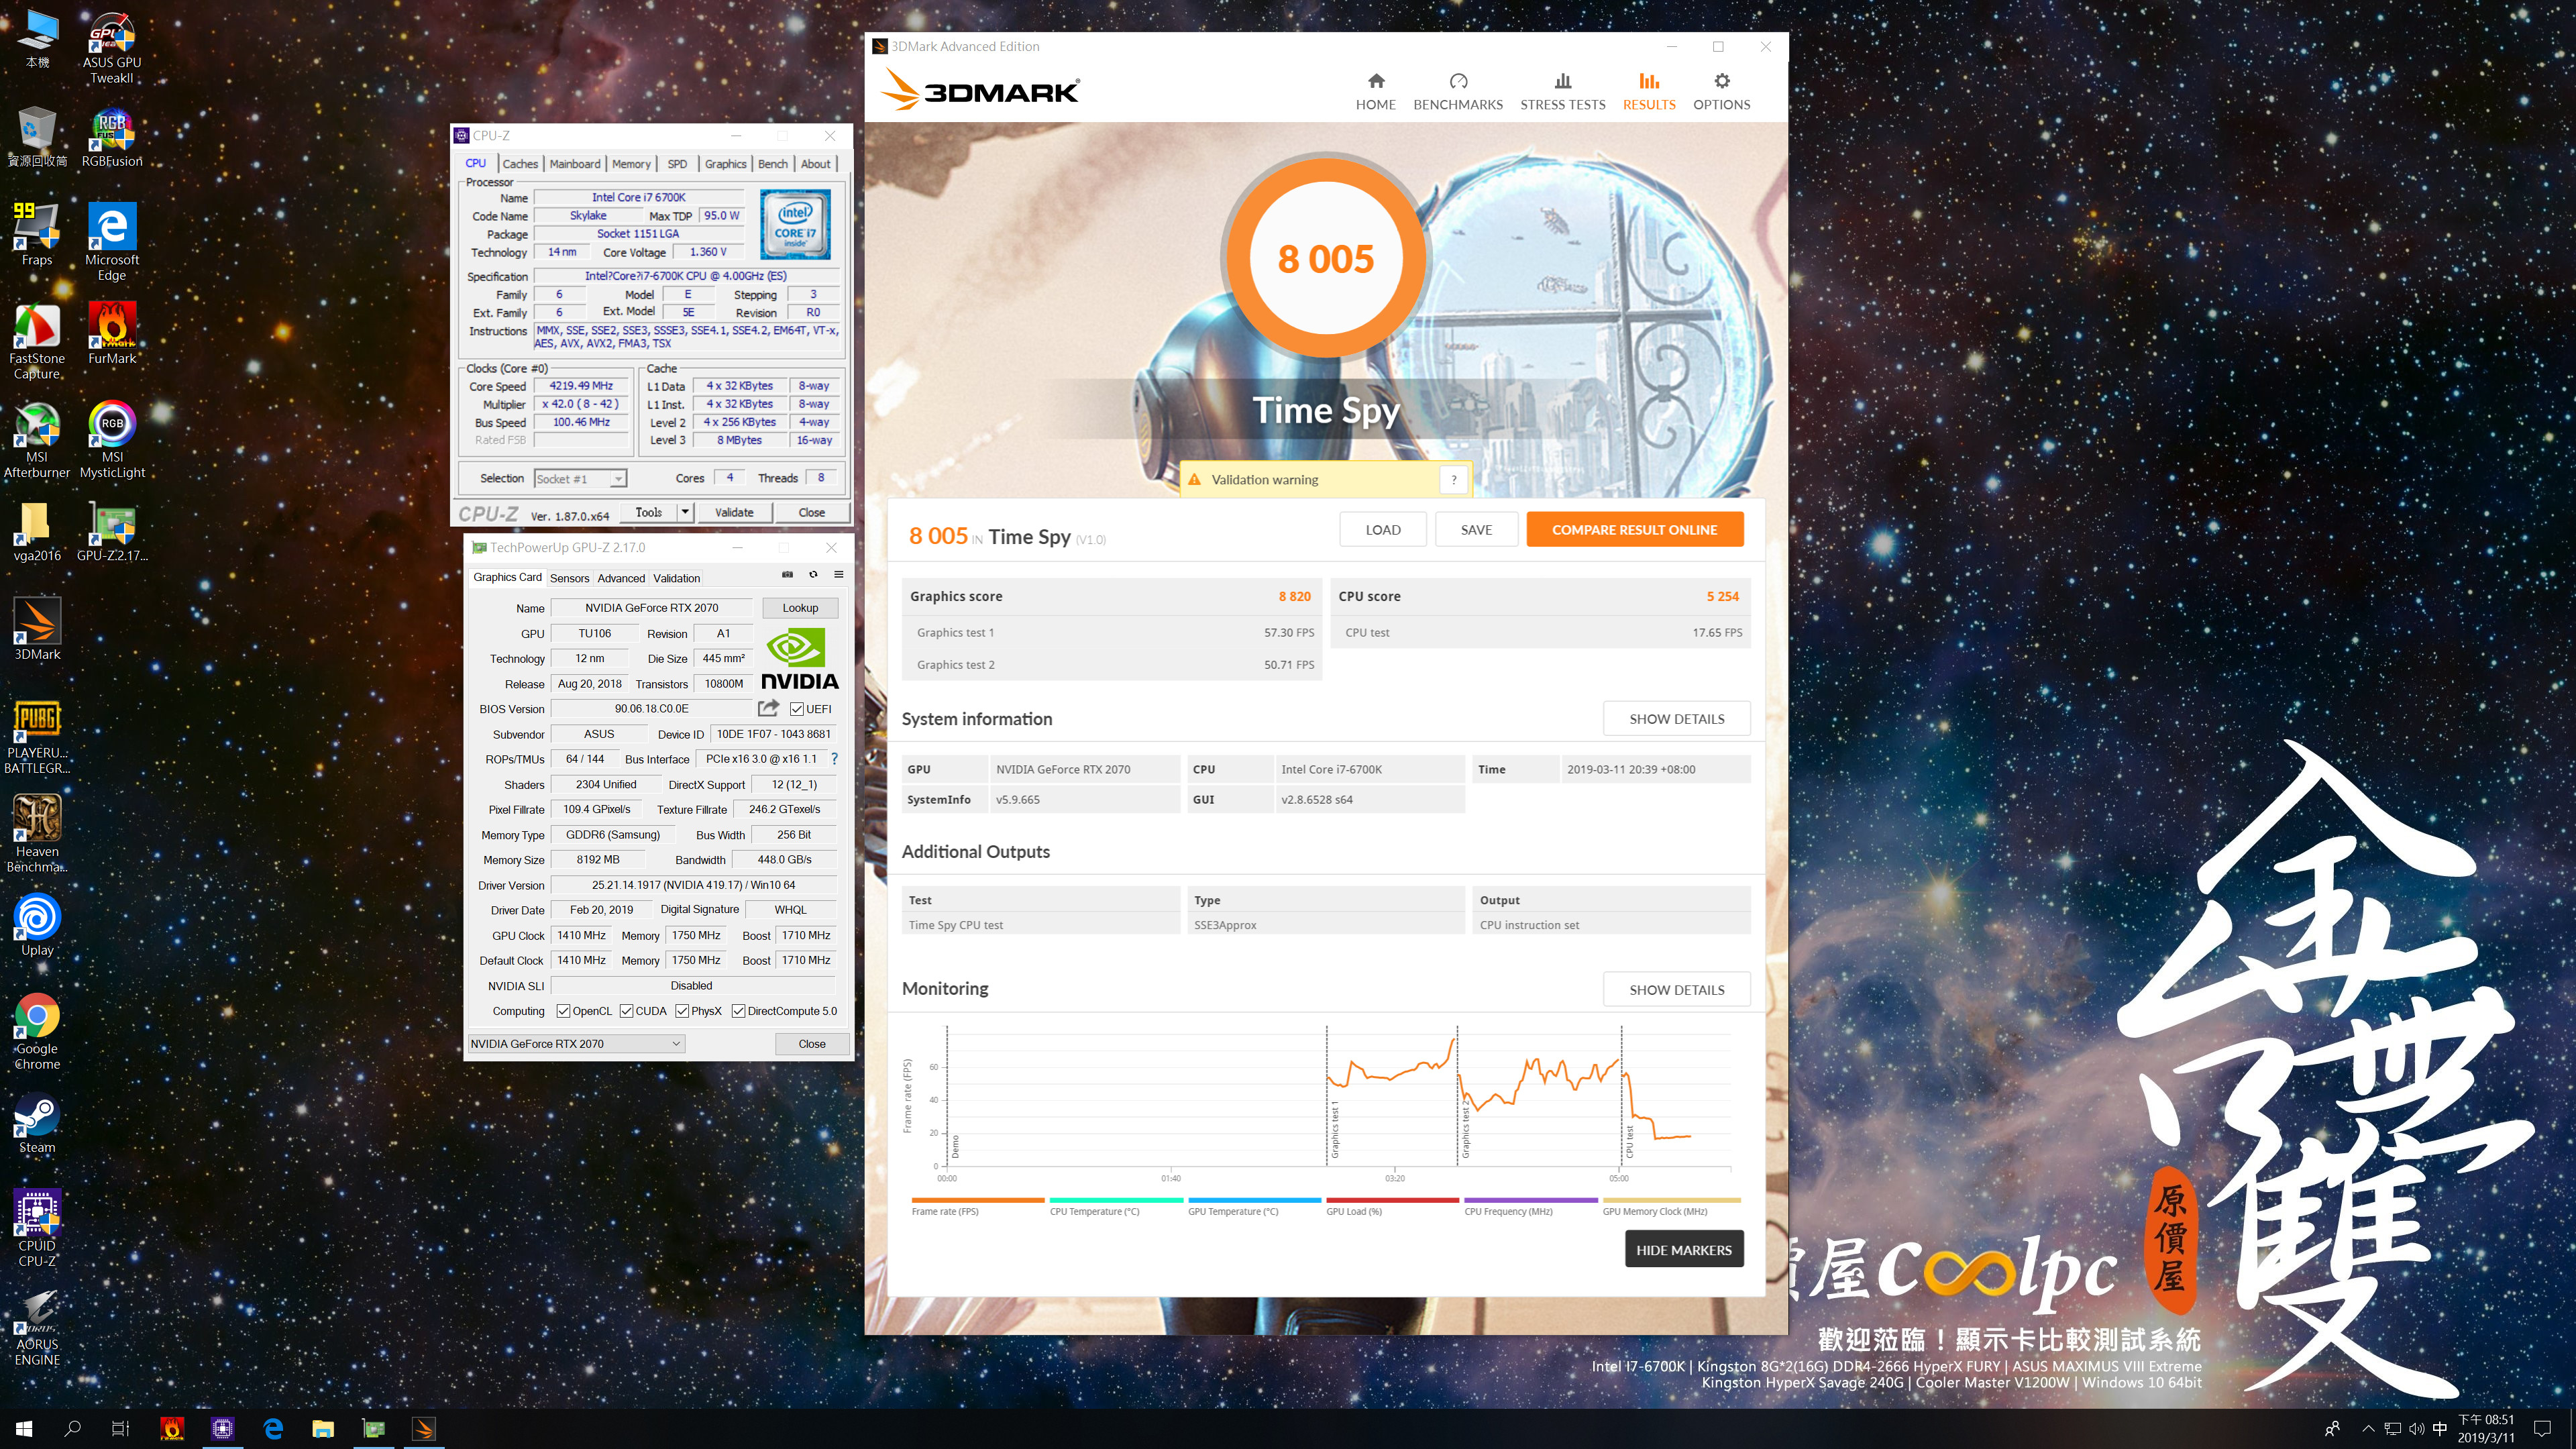2576x1449 pixels.
Task: Click the Lookup button in GPU-Z
Action: click(800, 608)
